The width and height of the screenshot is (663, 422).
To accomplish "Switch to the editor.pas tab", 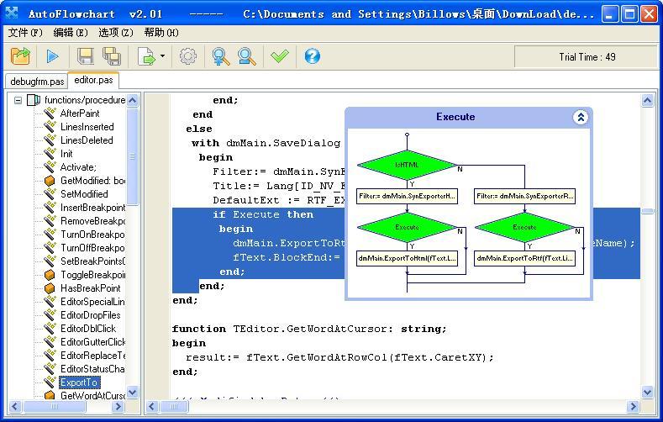I will click(x=93, y=80).
